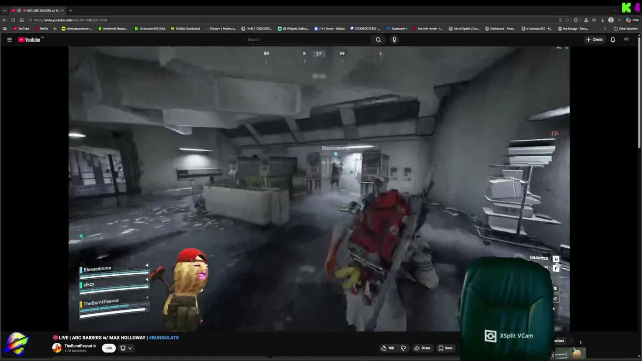Screen dimensions: 642x361
Task: Open browser settings and more menu
Action: (619, 20)
